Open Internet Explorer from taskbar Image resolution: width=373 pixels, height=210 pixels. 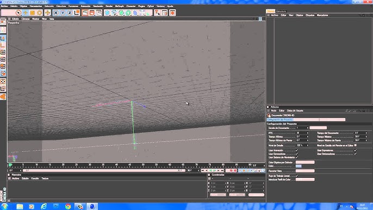pyautogui.click(x=43, y=206)
